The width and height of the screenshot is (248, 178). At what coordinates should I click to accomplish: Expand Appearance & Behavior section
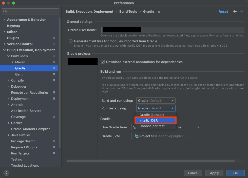[4, 19]
